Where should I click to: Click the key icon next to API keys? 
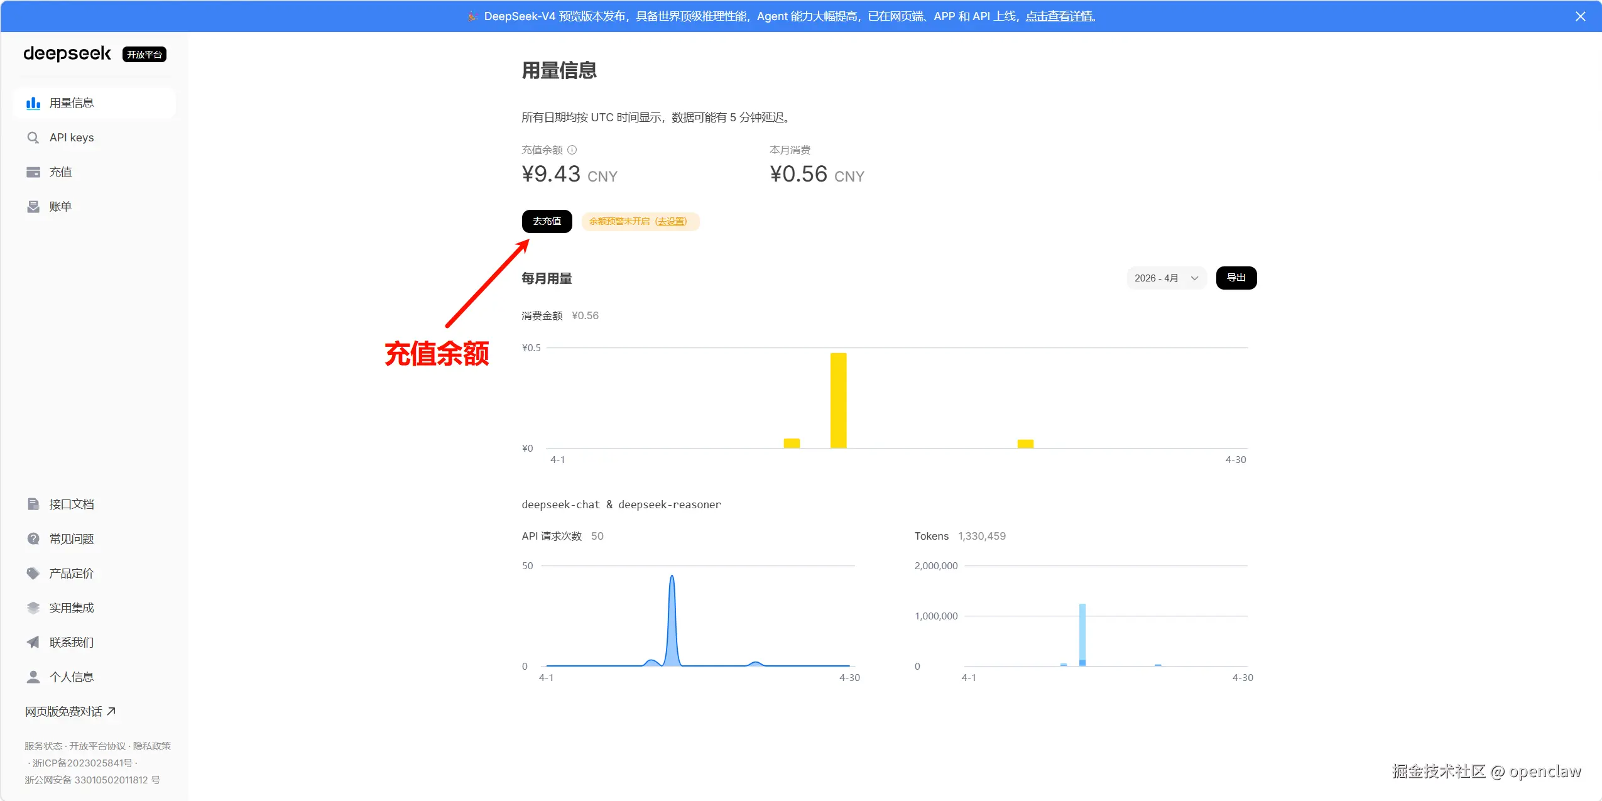click(x=33, y=138)
